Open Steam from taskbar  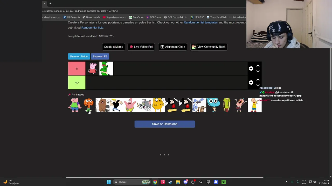click(170, 182)
